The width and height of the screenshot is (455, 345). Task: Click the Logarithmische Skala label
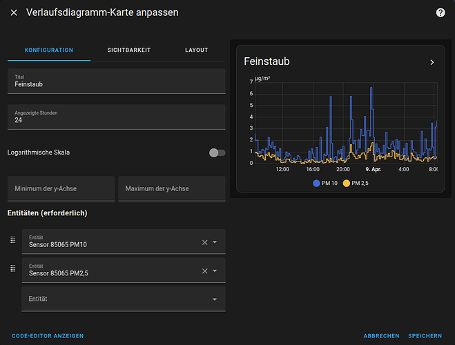pos(39,152)
